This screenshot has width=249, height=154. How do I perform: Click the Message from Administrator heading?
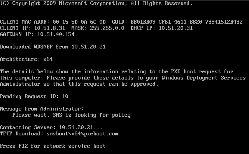pos(42,109)
